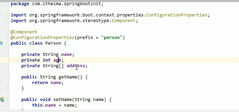Image resolution: width=239 pixels, height=112 pixels.
Task: Click the Person class name
Action: tap(53, 43)
